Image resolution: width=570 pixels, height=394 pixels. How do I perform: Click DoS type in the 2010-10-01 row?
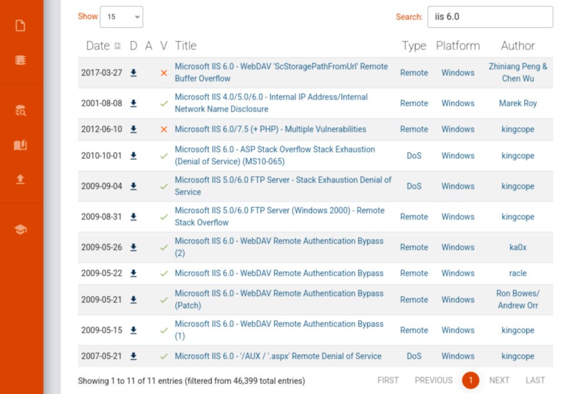(414, 156)
